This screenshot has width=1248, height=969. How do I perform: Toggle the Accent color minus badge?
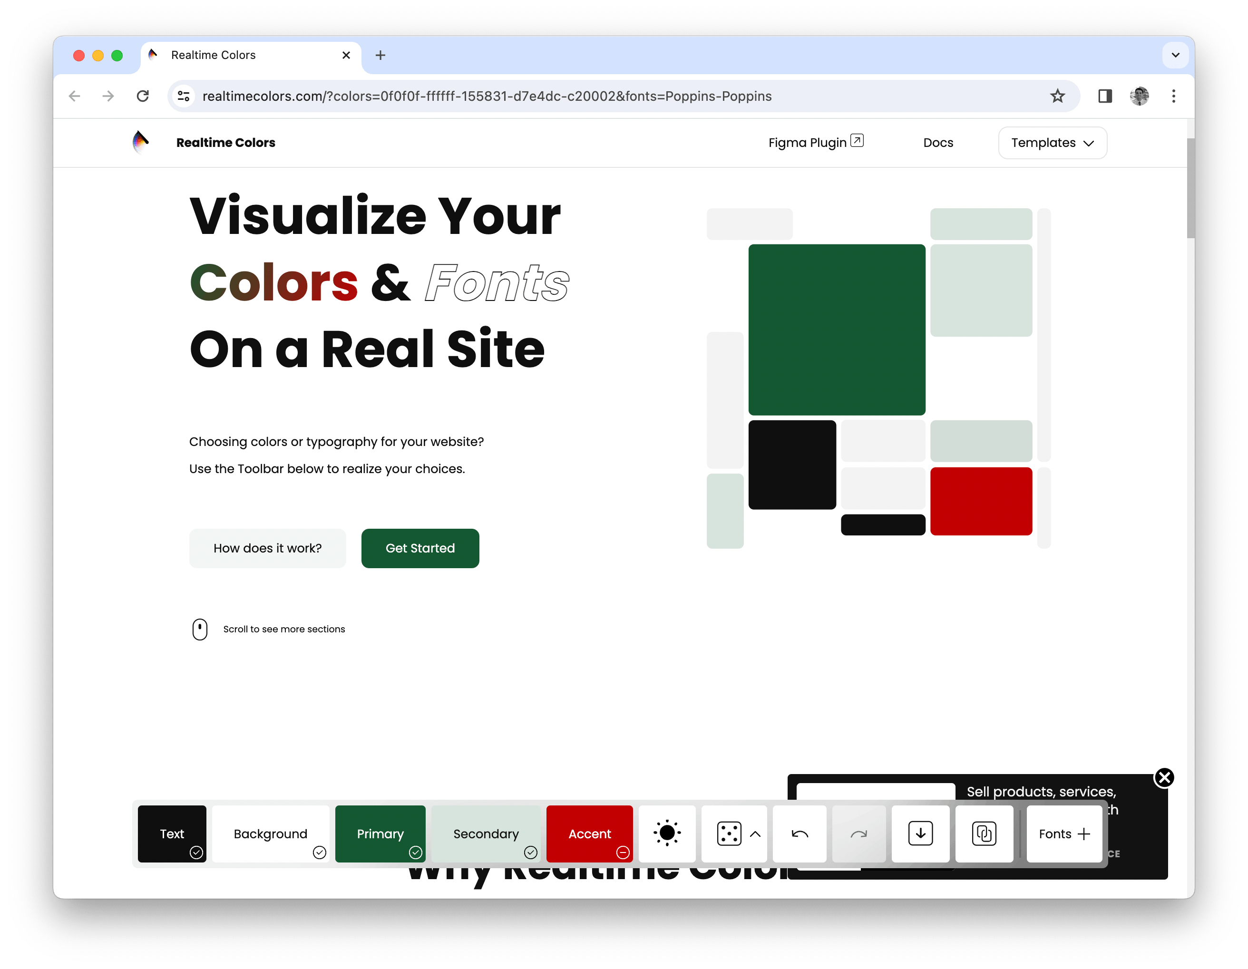click(x=623, y=853)
